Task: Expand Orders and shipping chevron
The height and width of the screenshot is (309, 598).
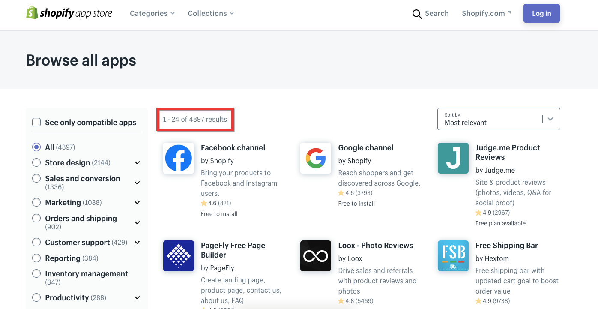Action: coord(137,222)
